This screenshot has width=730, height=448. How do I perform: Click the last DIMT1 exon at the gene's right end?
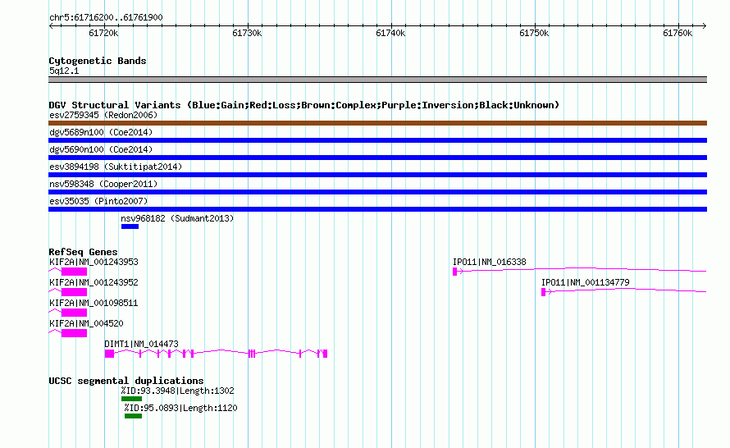[x=325, y=354]
